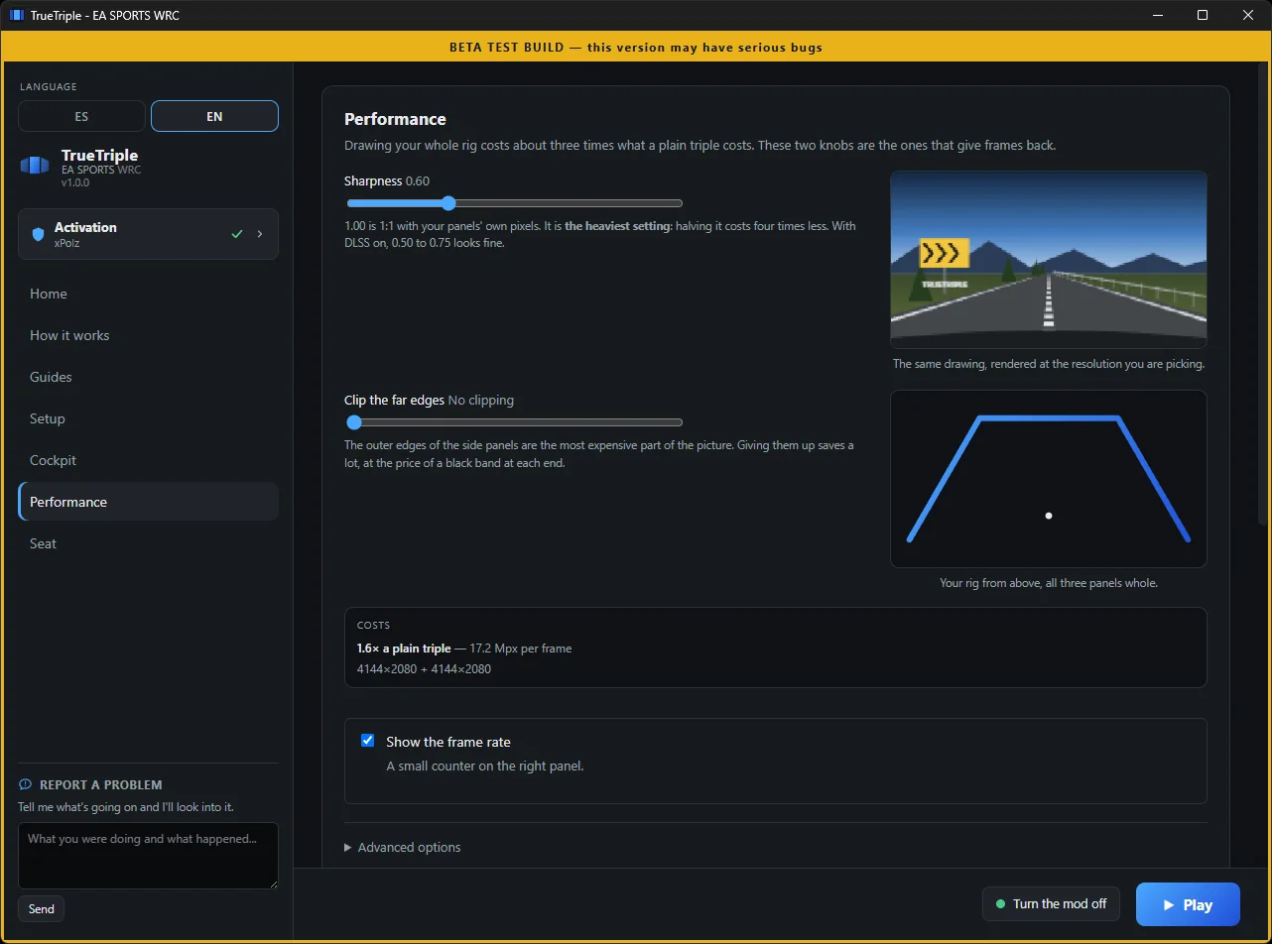Switch language to ES
Viewport: 1272px width, 944px height.
[81, 116]
